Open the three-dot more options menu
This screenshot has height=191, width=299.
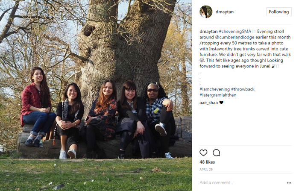[289, 183]
